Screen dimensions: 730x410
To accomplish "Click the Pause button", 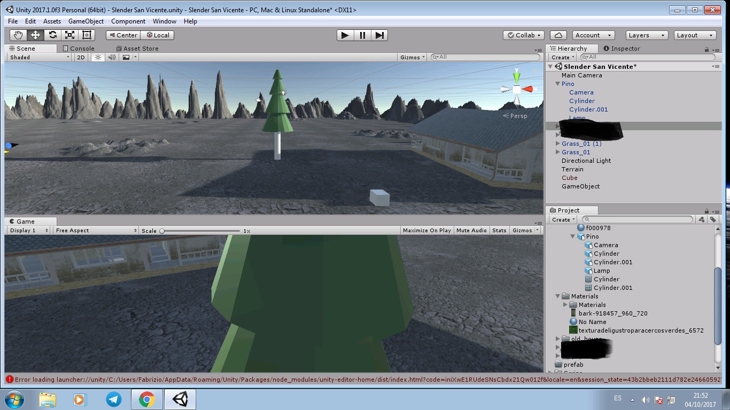I will (362, 35).
